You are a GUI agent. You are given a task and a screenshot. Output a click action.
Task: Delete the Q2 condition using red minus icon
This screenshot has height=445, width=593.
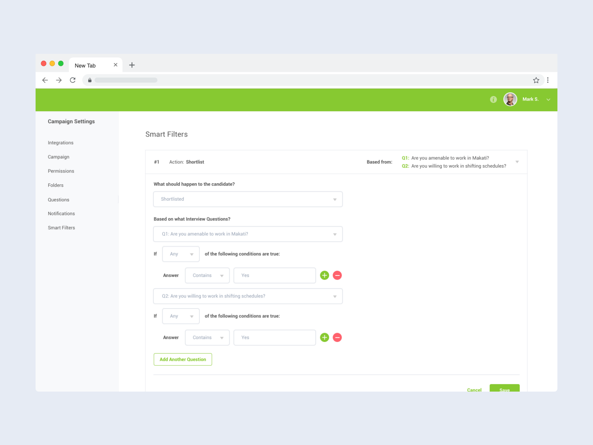tap(337, 337)
